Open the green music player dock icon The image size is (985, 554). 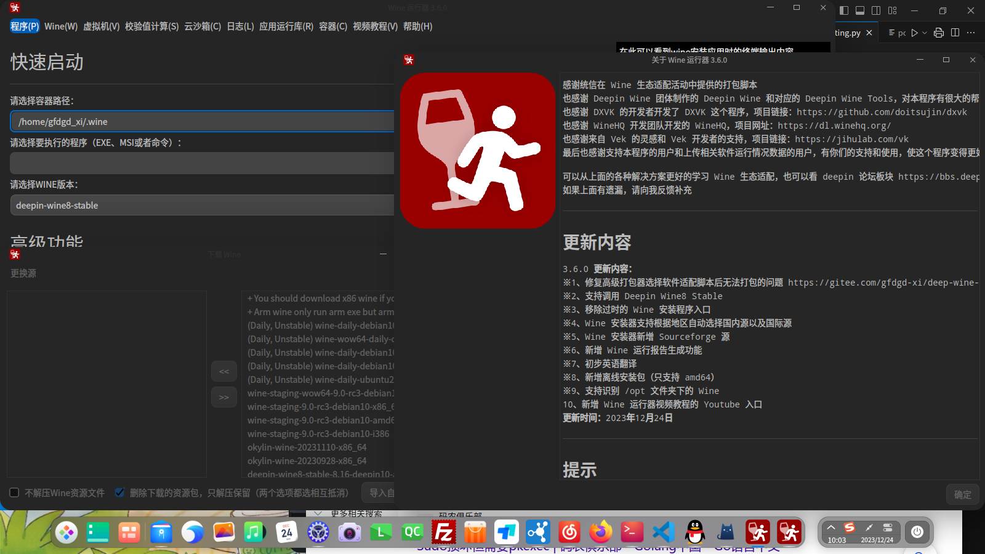[255, 532]
